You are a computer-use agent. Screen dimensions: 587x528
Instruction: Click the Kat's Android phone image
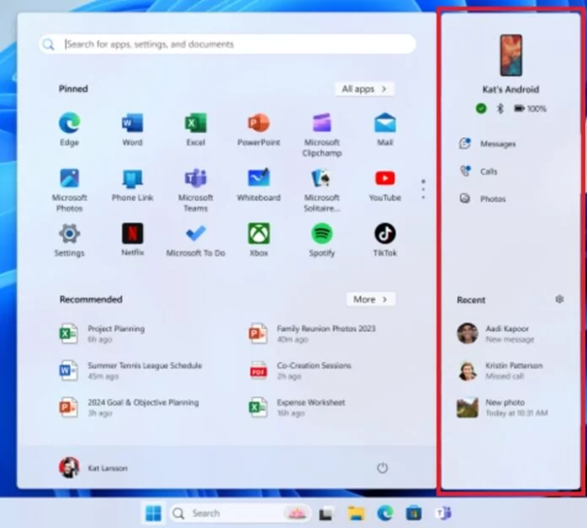pos(511,55)
